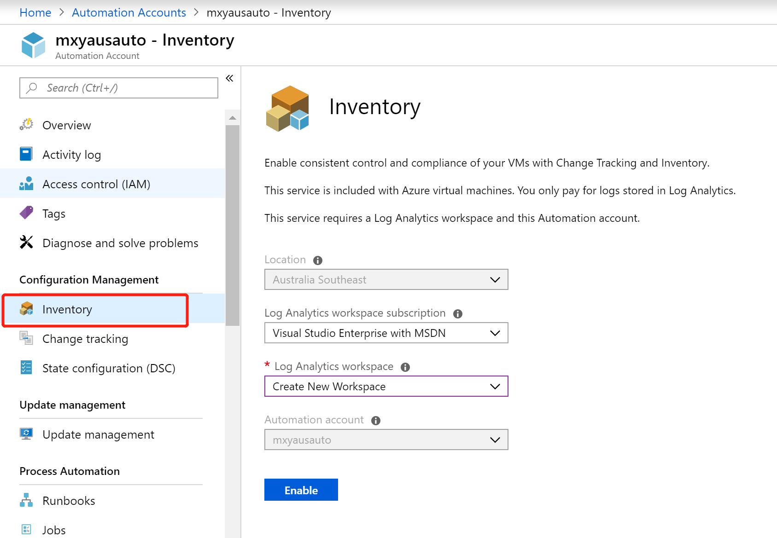This screenshot has height=538, width=777.
Task: Go to Home breadcrumb link
Action: pyautogui.click(x=35, y=12)
